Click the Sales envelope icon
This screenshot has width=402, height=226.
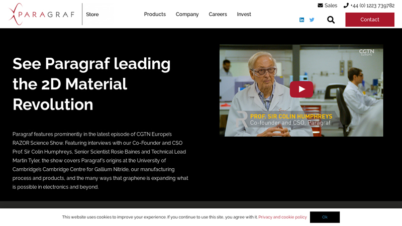point(320,6)
